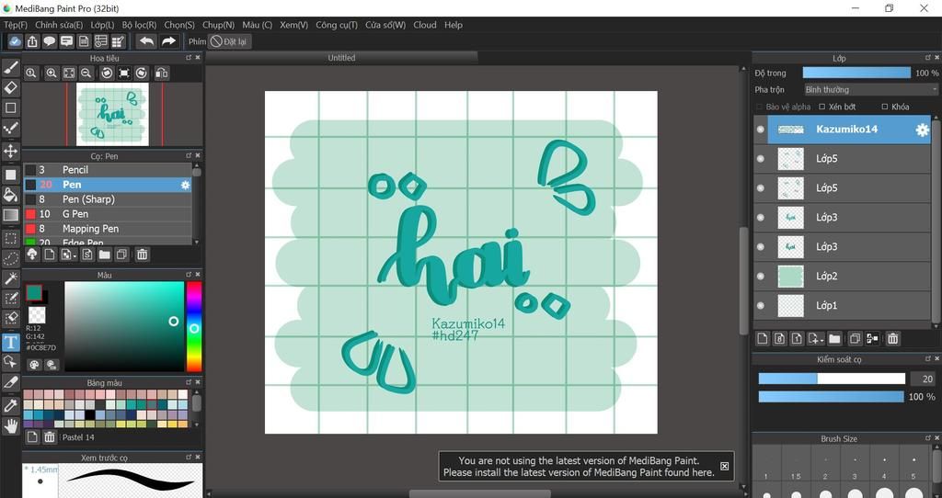942x498 pixels.
Task: Click the Đặt lại reset button
Action: coord(229,41)
